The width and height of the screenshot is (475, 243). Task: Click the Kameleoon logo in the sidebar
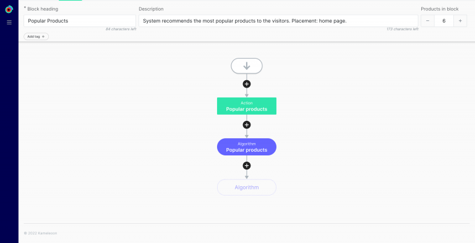(x=9, y=9)
